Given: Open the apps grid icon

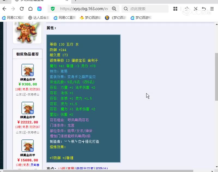Looking at the screenshot, I should (175, 9).
